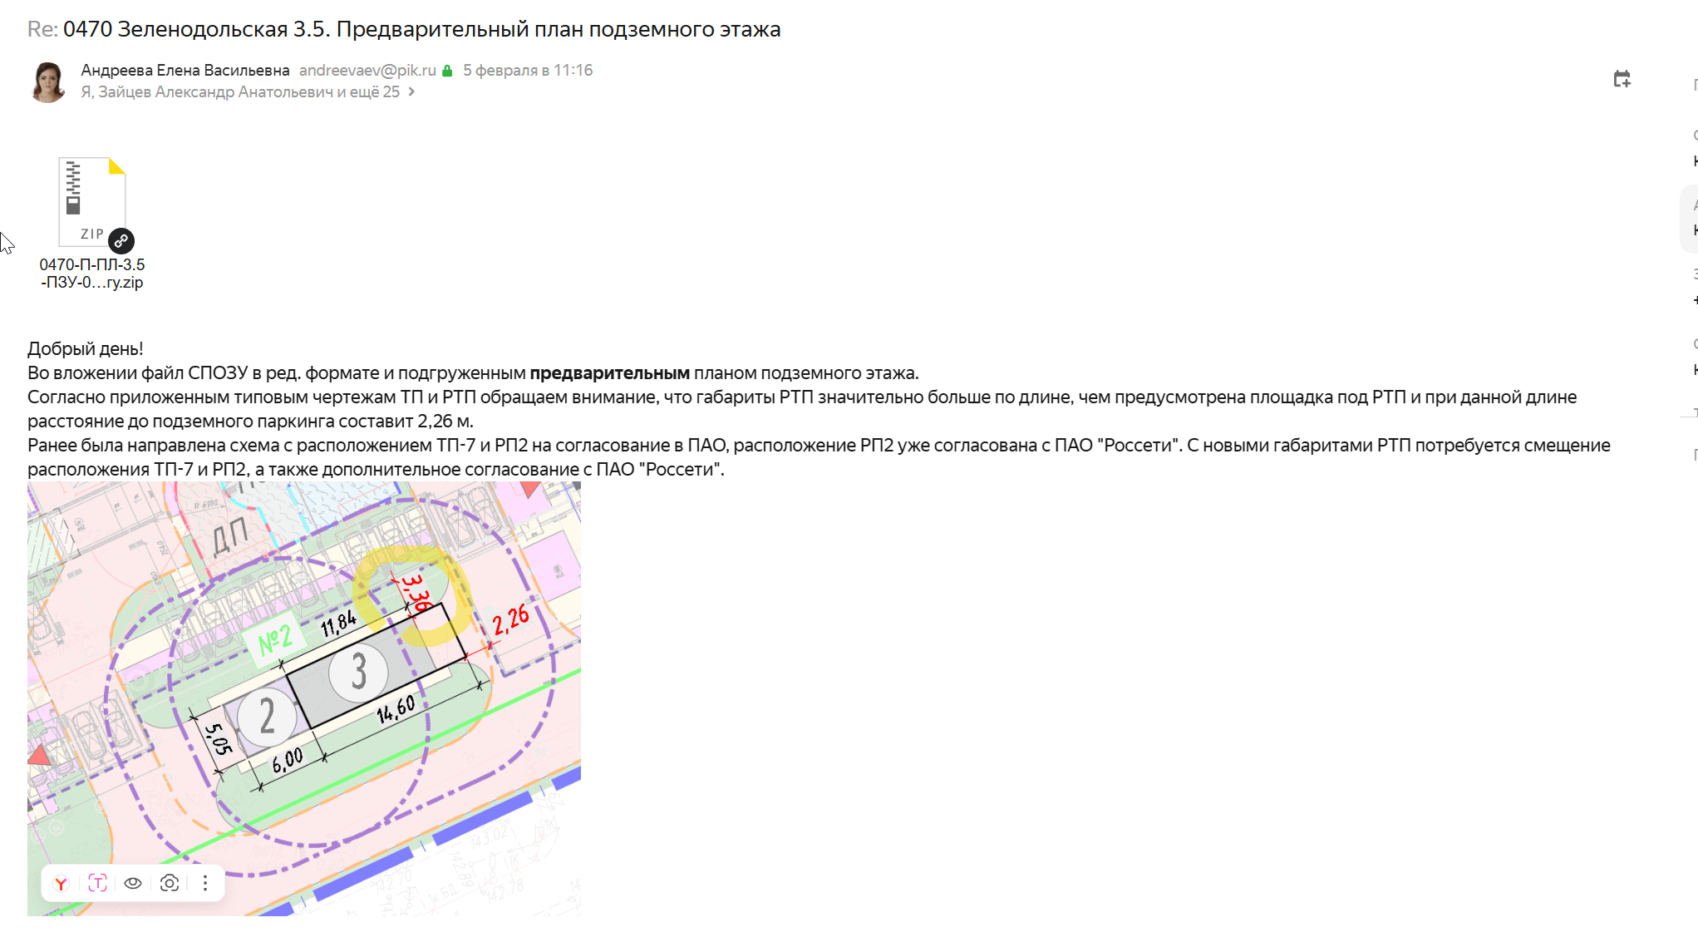Click sender name Андреева Елена Васильевна
The height and width of the screenshot is (942, 1698).
pyautogui.click(x=185, y=71)
